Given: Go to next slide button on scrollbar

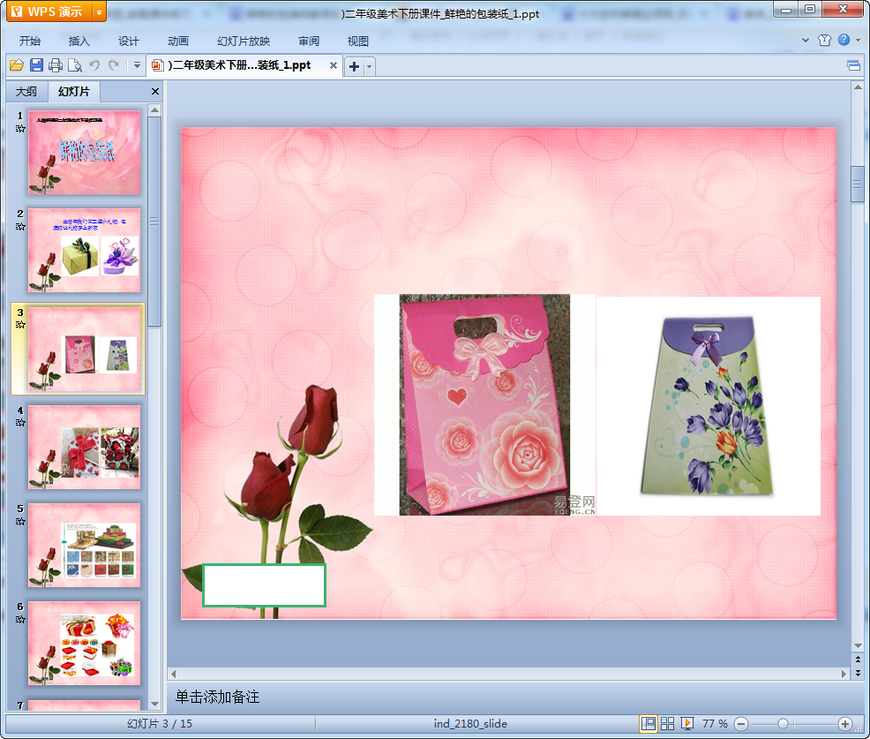Looking at the screenshot, I should (x=858, y=673).
